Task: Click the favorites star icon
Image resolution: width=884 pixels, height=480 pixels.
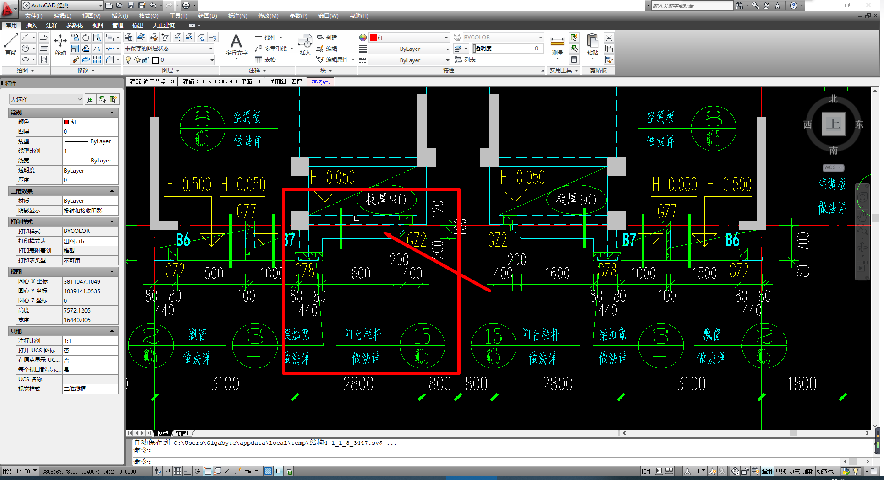Action: pos(778,5)
